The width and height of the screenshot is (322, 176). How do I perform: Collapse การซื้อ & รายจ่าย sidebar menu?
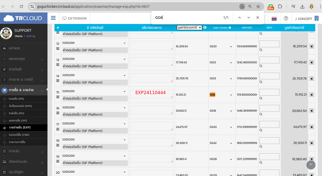24,90
